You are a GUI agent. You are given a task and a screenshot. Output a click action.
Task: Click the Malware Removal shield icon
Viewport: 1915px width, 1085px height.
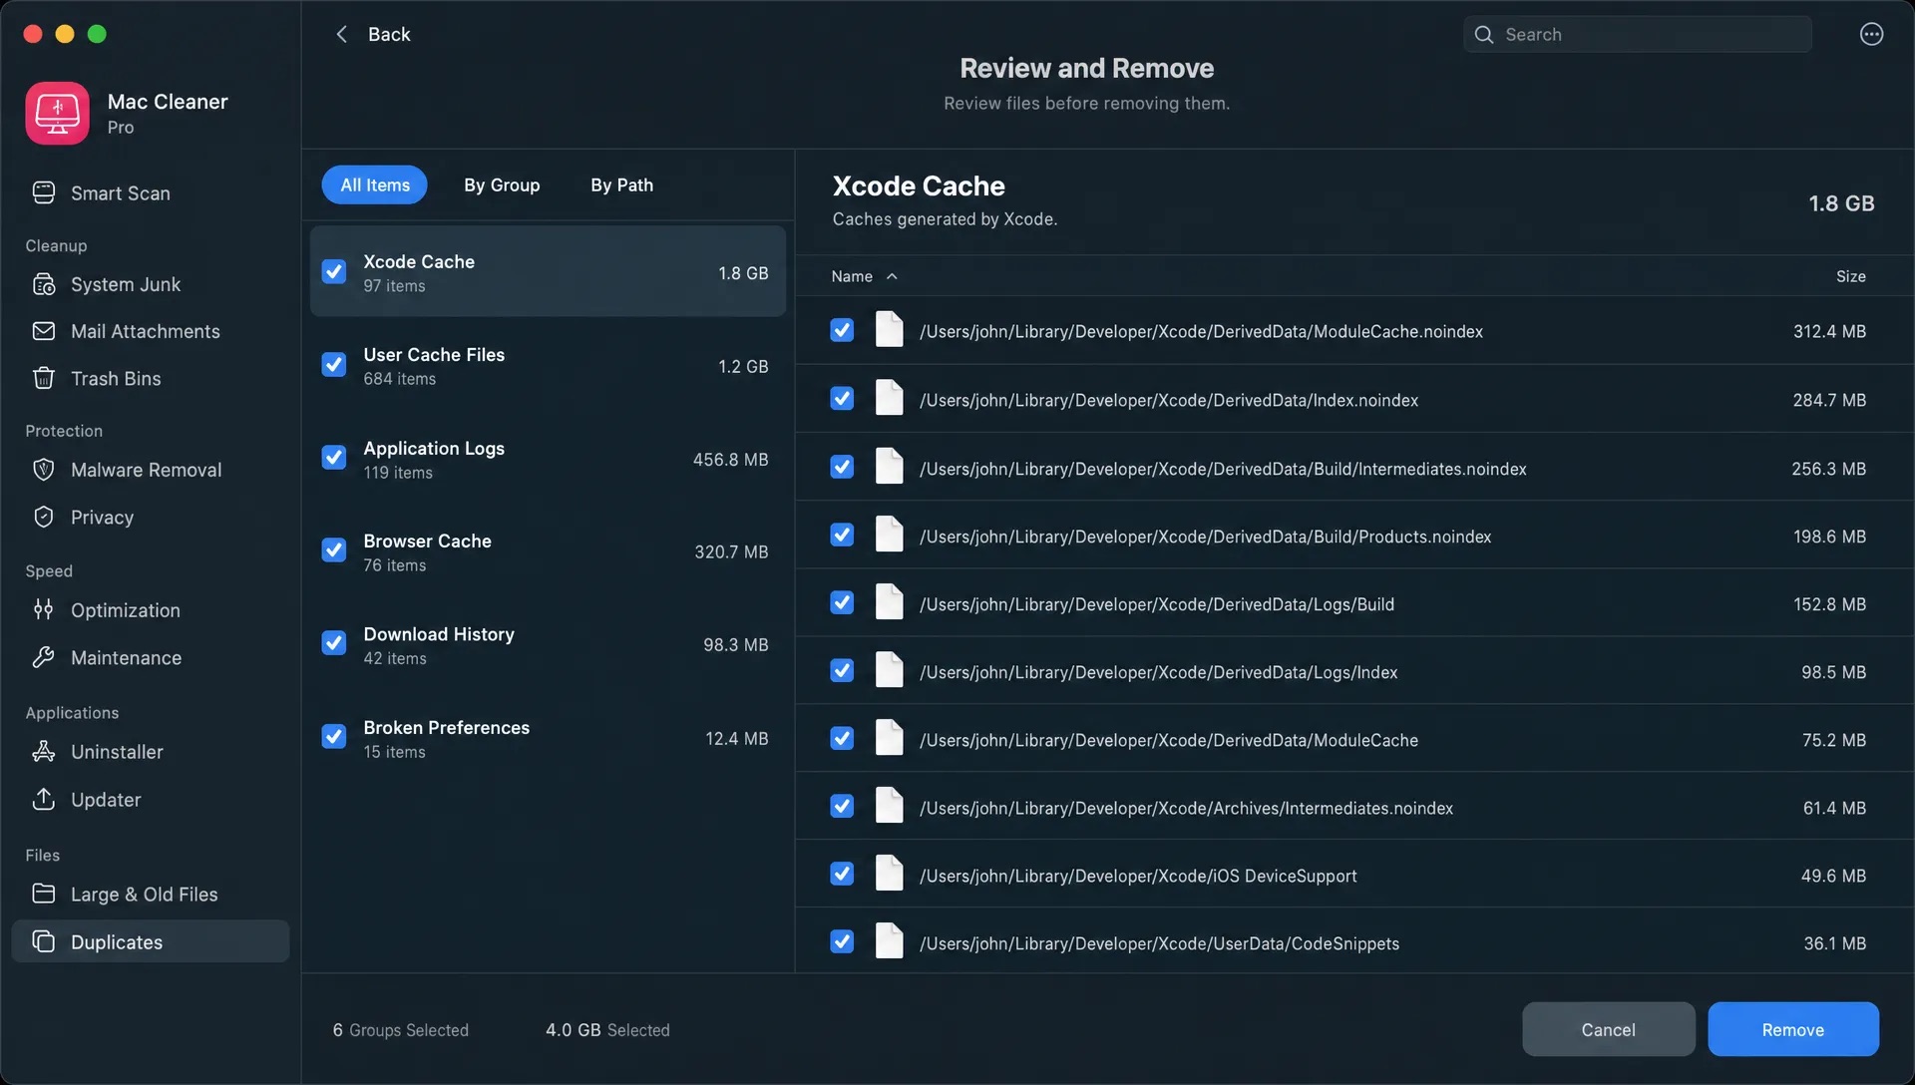coord(44,470)
